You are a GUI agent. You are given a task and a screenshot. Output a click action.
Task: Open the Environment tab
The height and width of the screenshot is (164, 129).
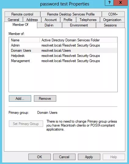[x=79, y=25]
